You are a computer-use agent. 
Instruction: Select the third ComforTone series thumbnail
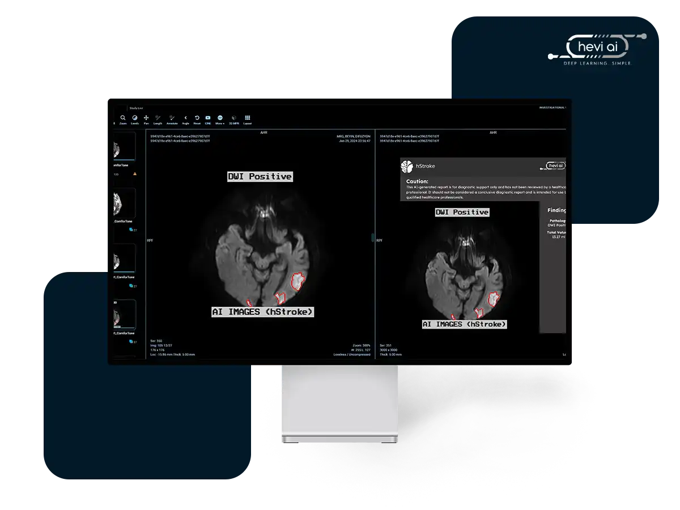click(x=125, y=258)
